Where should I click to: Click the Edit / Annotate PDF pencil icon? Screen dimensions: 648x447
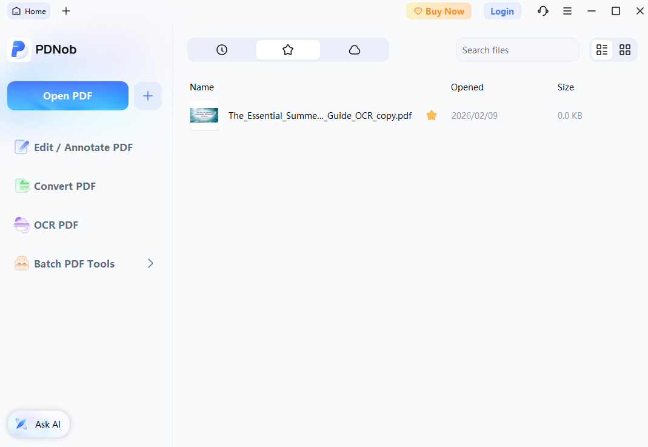pyautogui.click(x=22, y=147)
